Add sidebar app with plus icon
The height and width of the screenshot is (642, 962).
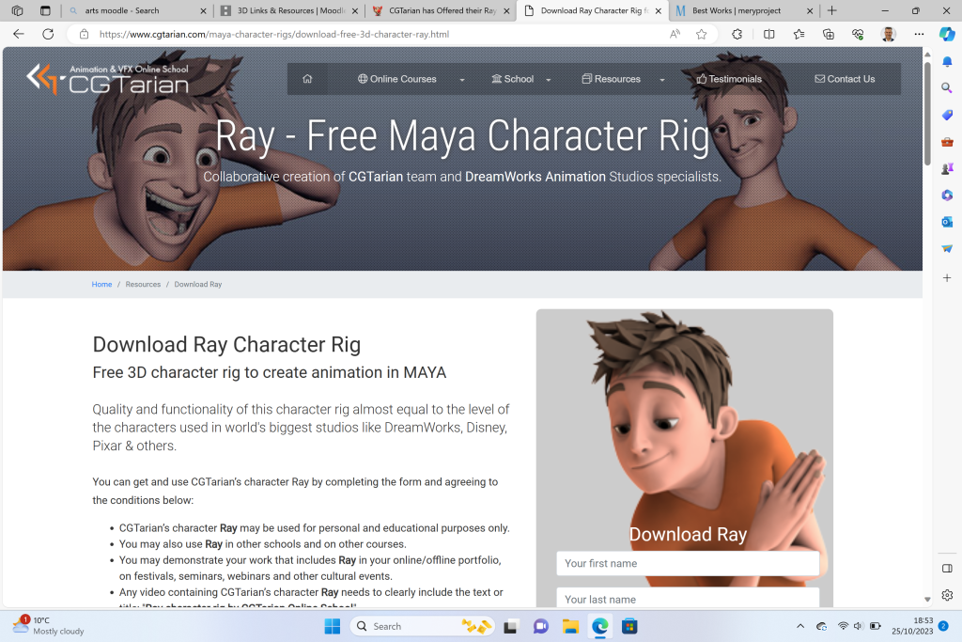point(947,278)
